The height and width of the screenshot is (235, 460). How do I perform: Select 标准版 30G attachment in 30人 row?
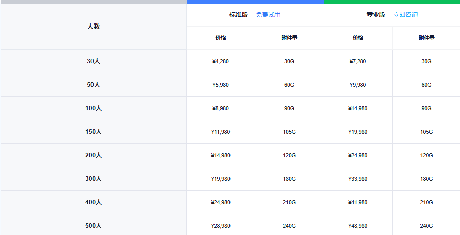(289, 62)
